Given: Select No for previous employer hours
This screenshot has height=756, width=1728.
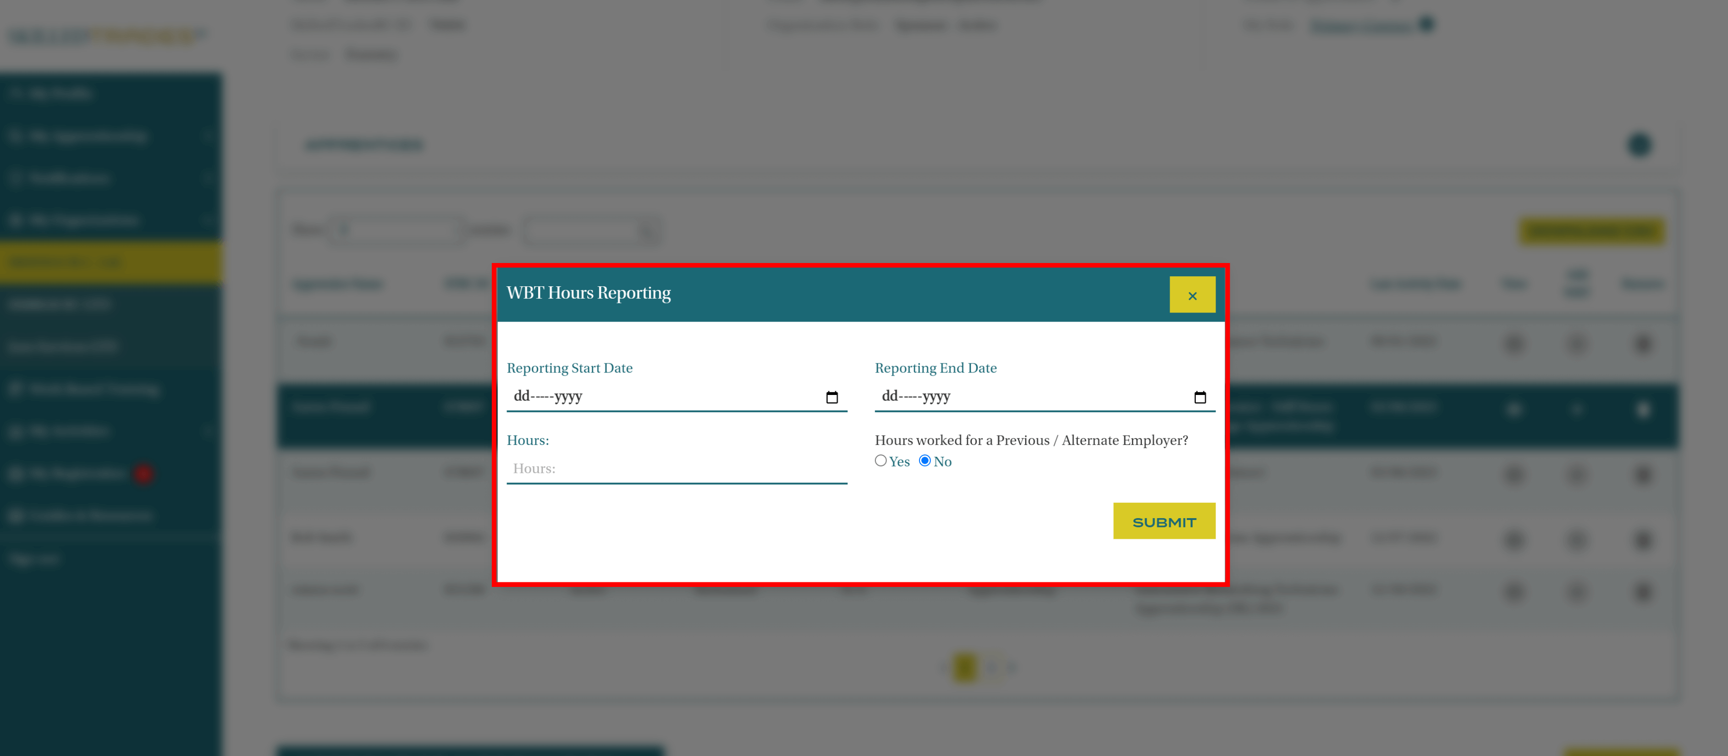Looking at the screenshot, I should click(x=925, y=460).
